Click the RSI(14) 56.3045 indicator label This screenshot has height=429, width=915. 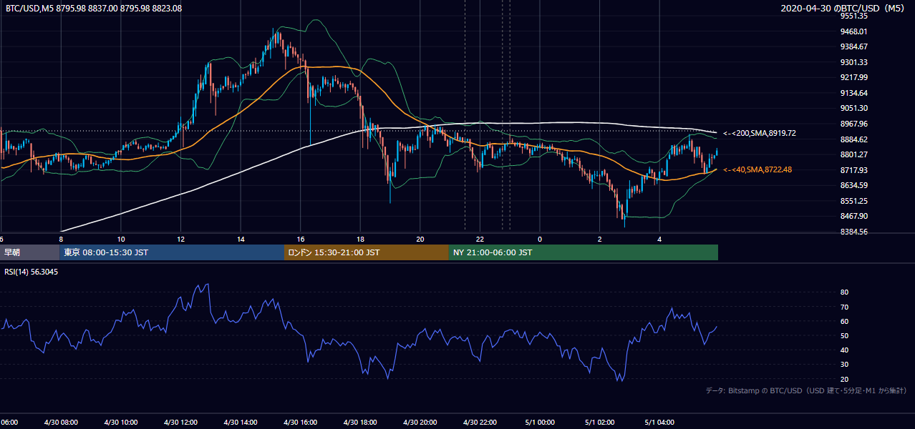tap(33, 272)
